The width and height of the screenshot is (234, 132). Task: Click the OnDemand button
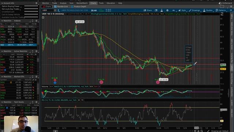225,3
